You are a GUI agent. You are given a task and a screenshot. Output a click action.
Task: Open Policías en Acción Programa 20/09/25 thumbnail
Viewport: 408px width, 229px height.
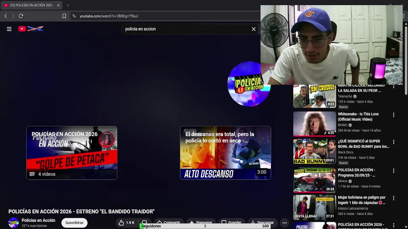(315, 180)
